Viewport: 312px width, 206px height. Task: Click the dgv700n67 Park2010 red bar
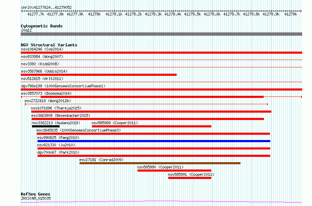(x=154, y=156)
